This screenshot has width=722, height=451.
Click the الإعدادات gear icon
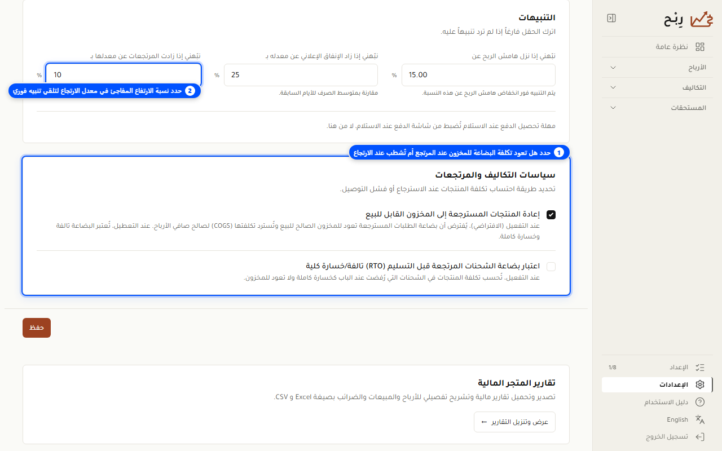click(x=700, y=384)
